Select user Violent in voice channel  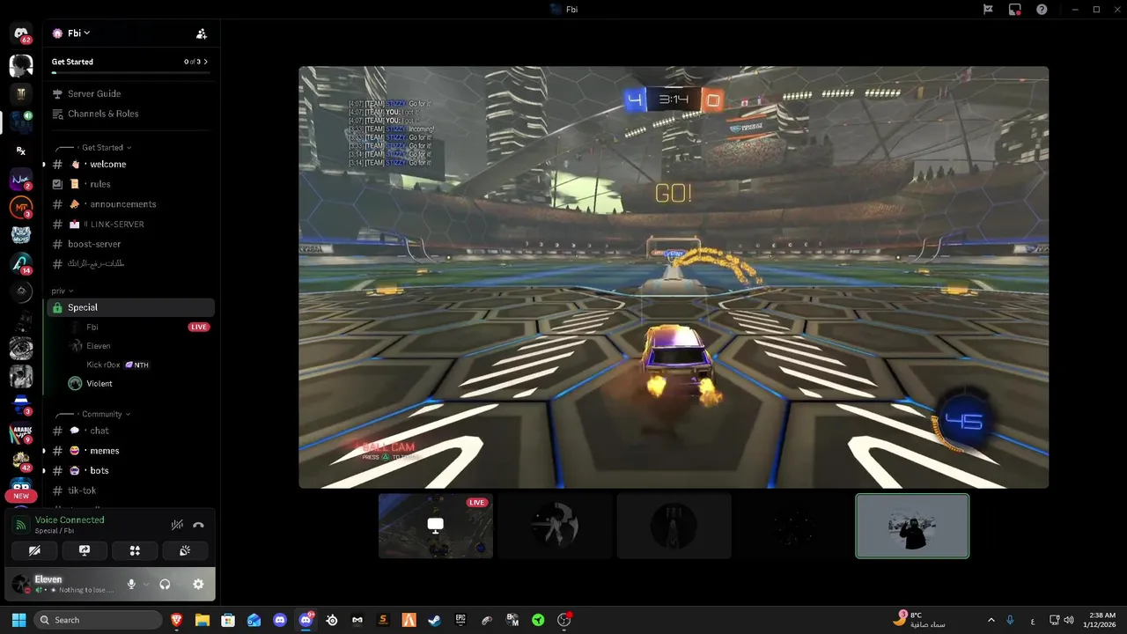point(139,383)
